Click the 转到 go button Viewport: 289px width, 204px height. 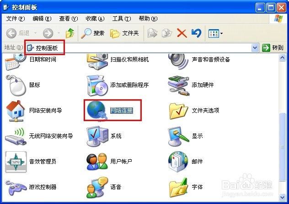[273, 48]
